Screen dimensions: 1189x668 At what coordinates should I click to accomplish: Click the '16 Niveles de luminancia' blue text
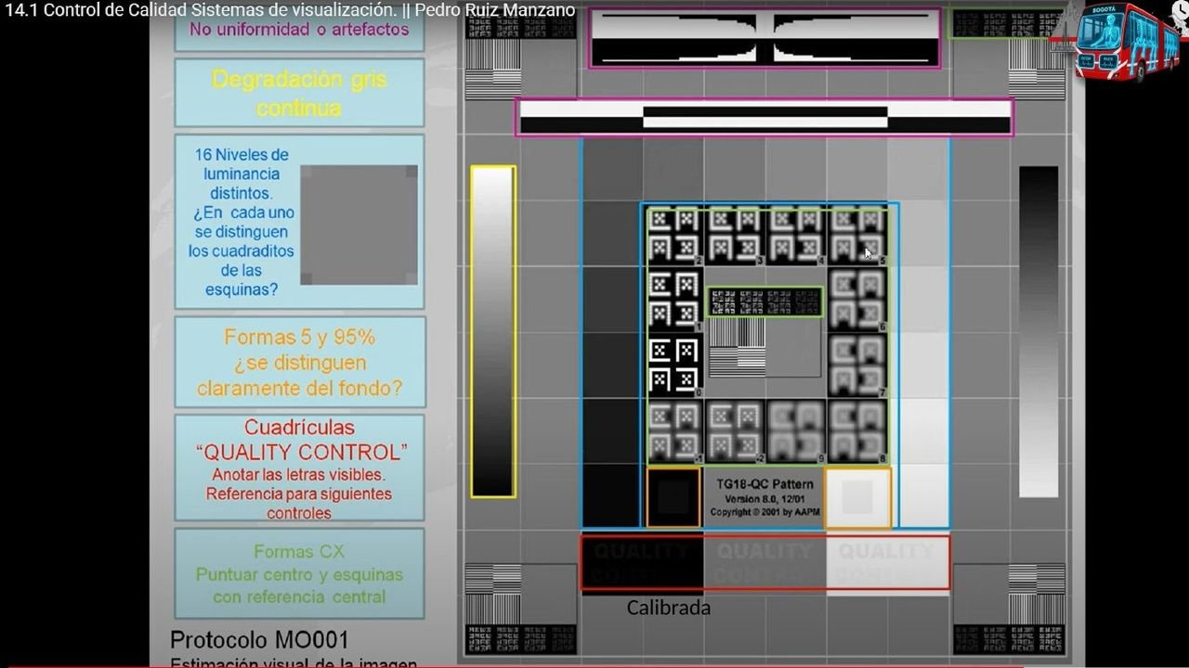point(241,164)
